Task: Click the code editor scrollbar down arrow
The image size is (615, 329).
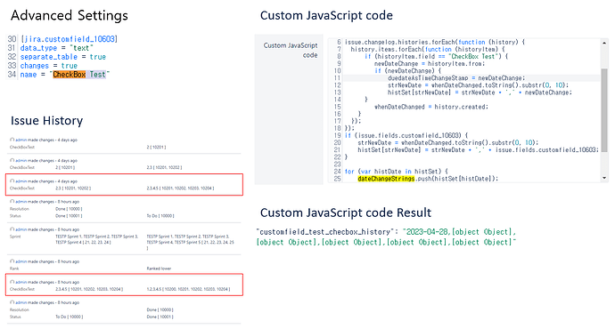Action: 604,178
